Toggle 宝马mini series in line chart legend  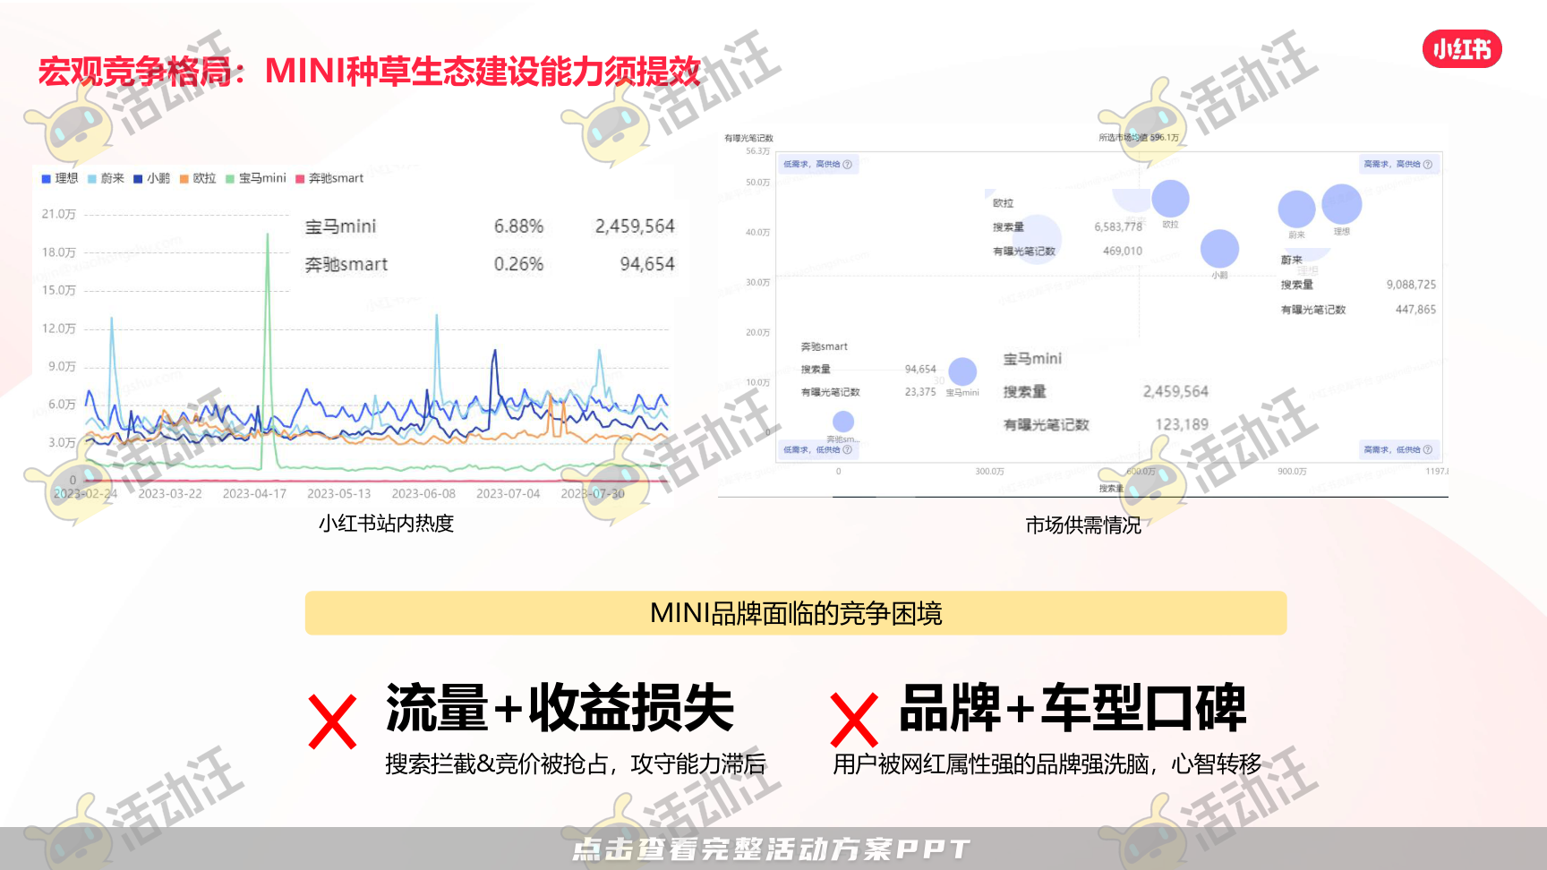pos(256,178)
